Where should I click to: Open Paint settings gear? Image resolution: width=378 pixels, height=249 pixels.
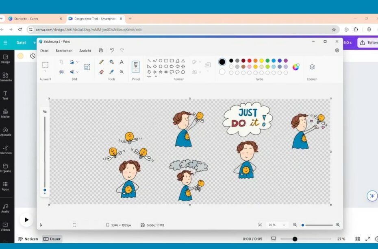pyautogui.click(x=337, y=50)
